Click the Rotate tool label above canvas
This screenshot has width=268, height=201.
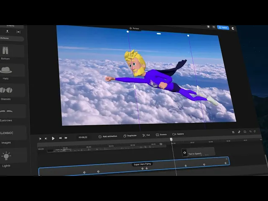coord(134,28)
